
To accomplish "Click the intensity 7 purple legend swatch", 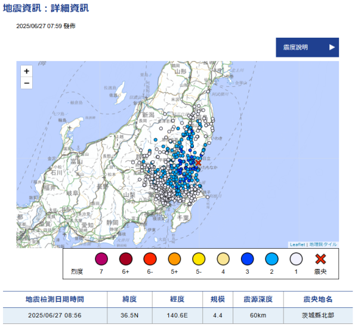I will click(101, 259).
